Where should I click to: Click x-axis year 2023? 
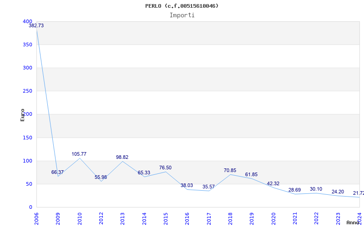tap(338, 218)
